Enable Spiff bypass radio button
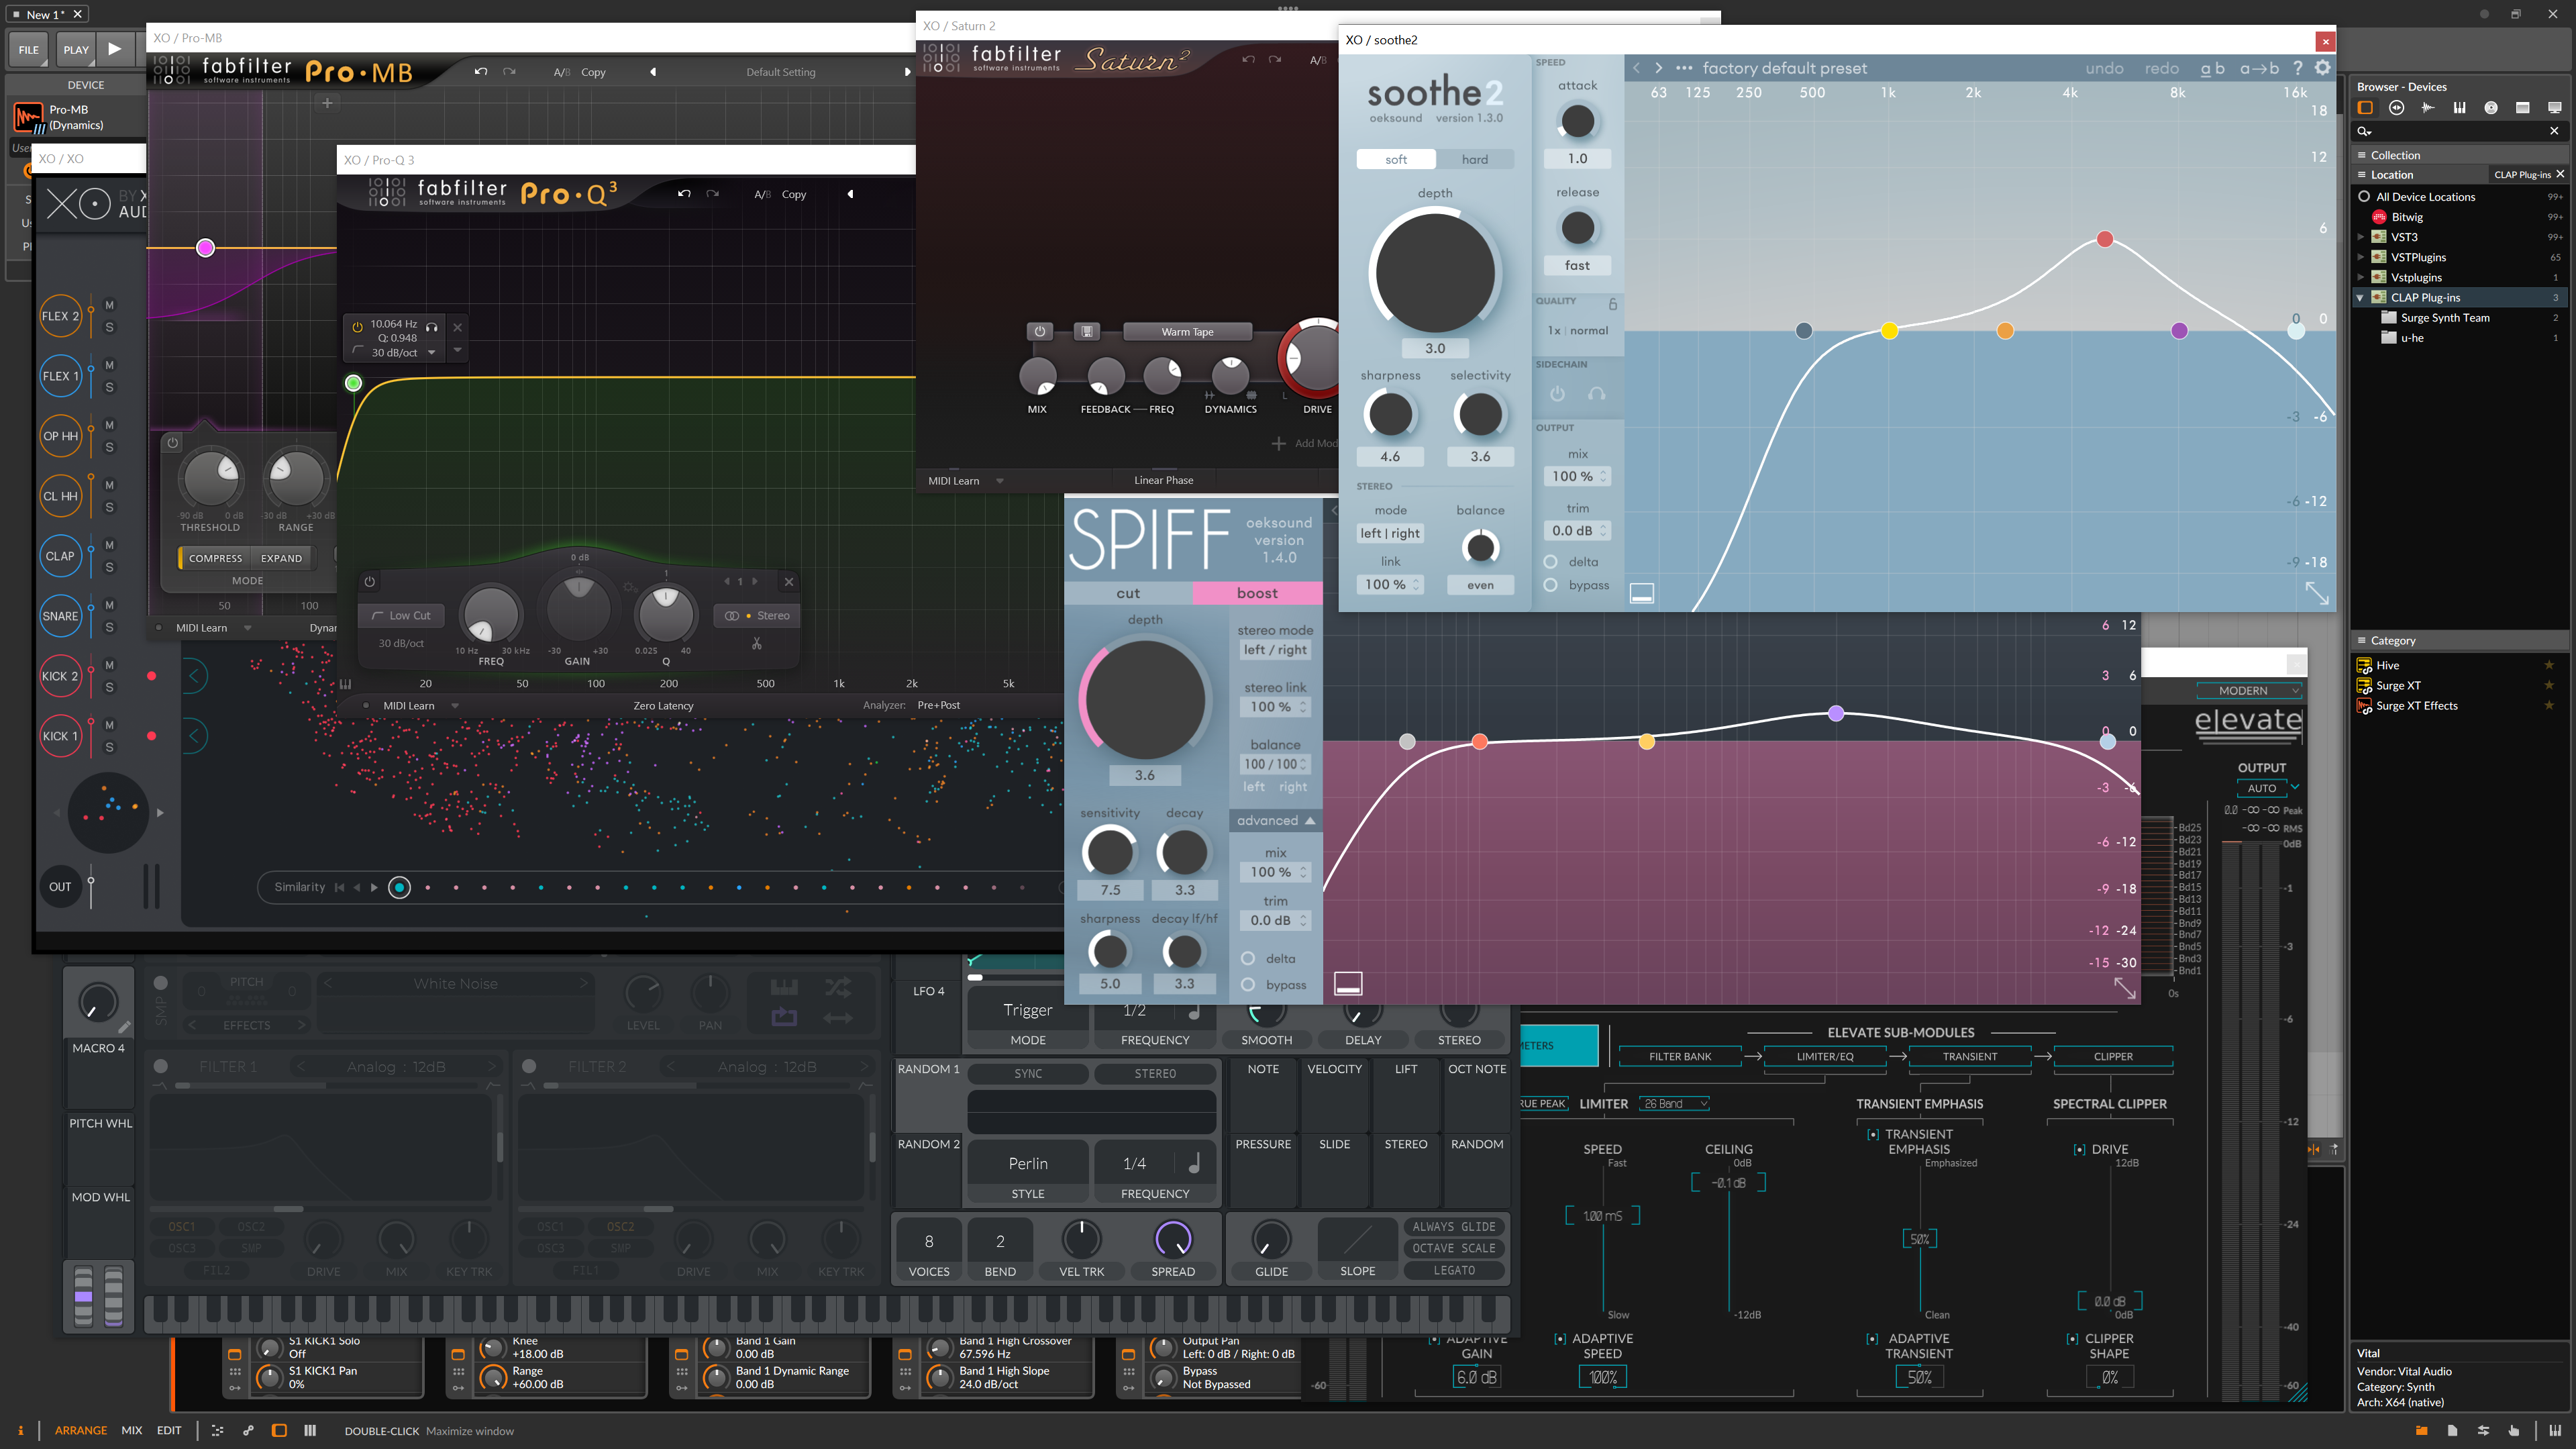The width and height of the screenshot is (2576, 1449). [1248, 985]
